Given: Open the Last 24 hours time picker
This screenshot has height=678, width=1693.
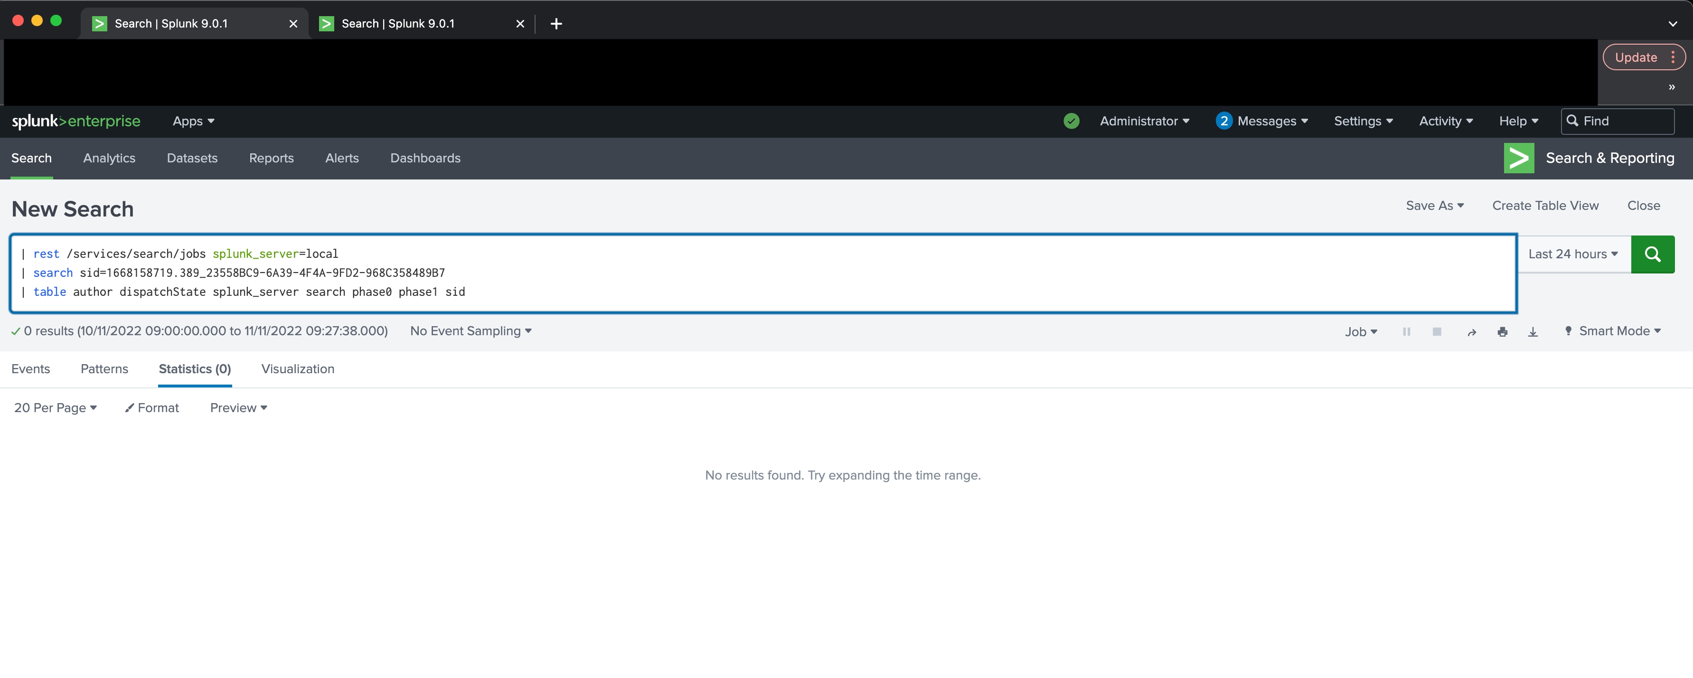Looking at the screenshot, I should pyautogui.click(x=1573, y=254).
